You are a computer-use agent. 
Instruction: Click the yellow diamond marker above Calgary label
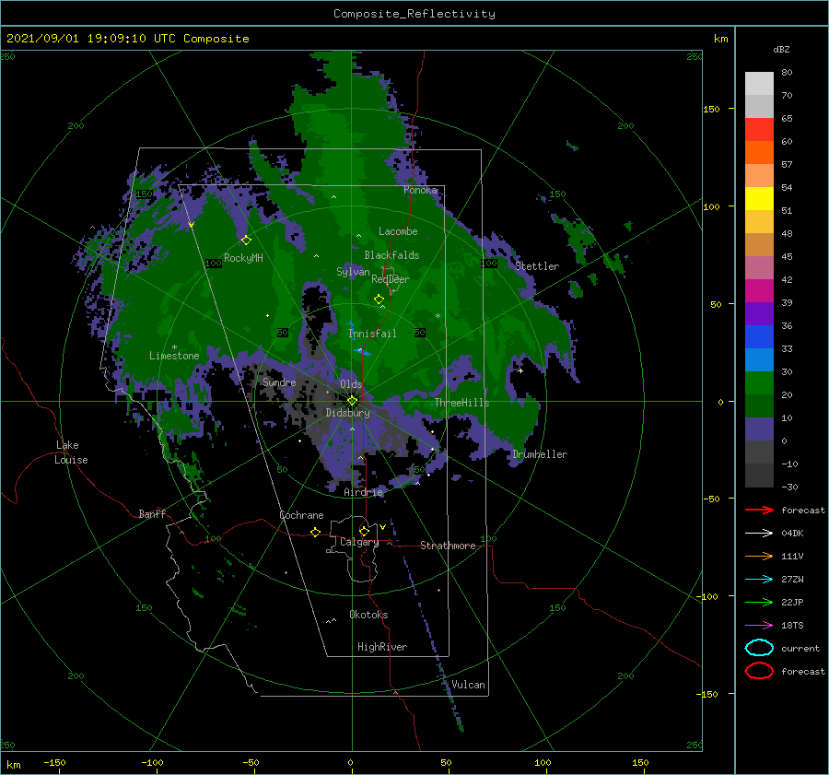click(x=364, y=531)
